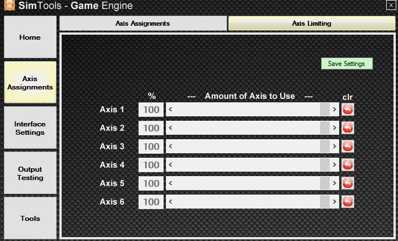This screenshot has width=398, height=241.
Task: Click the Axis 4 label
Action: click(112, 165)
